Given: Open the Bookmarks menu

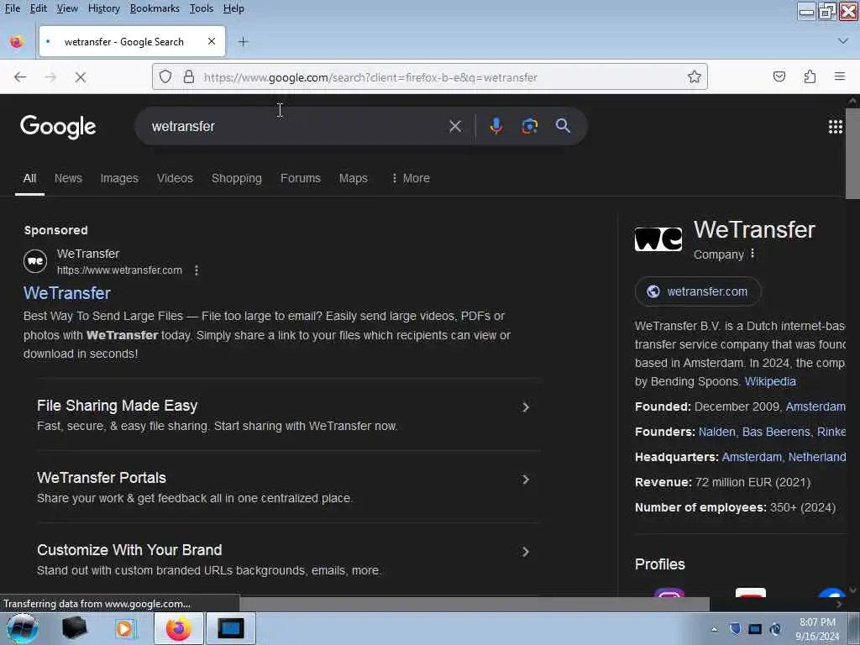Looking at the screenshot, I should click(155, 8).
